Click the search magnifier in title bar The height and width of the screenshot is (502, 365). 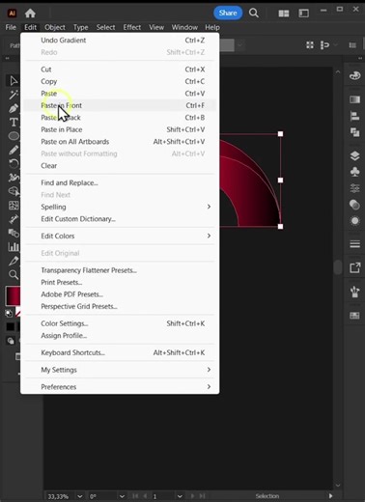point(254,14)
